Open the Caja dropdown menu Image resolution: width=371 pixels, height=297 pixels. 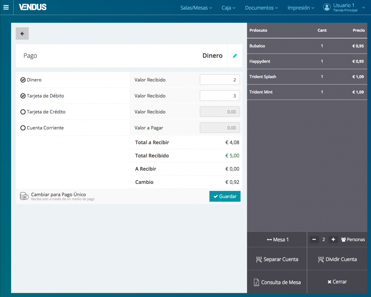[228, 8]
